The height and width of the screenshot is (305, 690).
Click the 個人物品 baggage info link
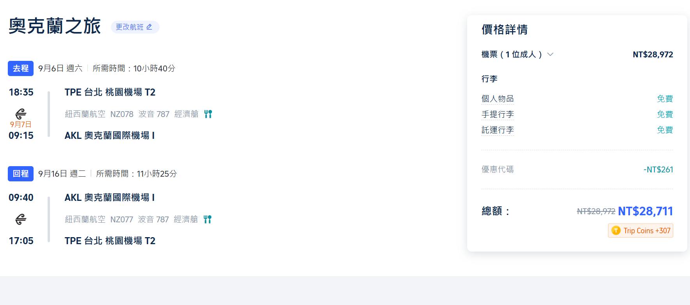click(x=497, y=99)
